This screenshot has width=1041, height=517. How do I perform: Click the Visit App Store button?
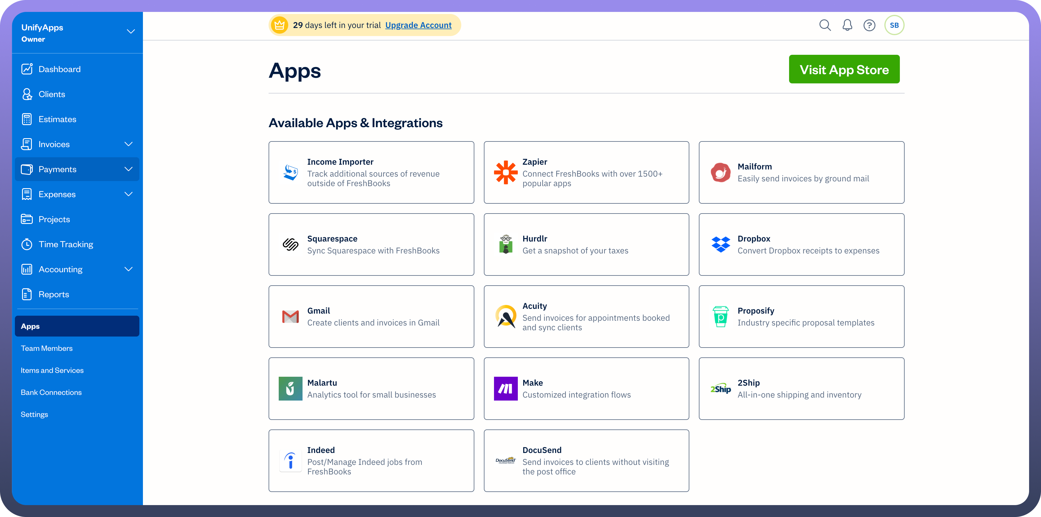pyautogui.click(x=844, y=69)
